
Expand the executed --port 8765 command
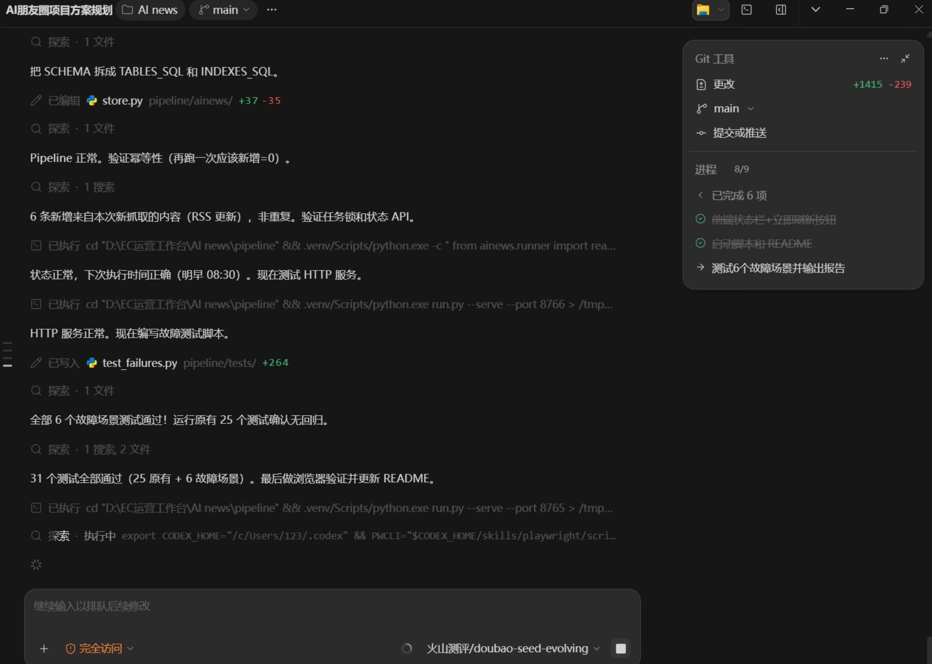coord(321,508)
